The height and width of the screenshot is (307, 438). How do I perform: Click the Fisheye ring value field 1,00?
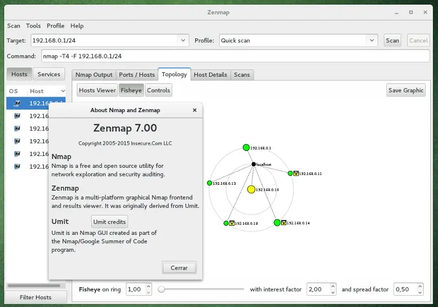(136, 290)
